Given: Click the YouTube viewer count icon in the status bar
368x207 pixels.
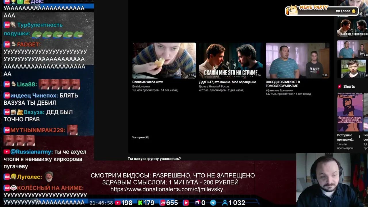Looking at the screenshot, I should tap(118, 203).
